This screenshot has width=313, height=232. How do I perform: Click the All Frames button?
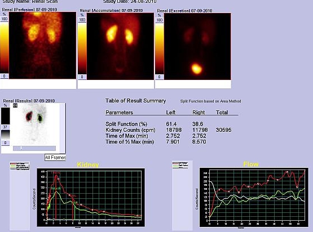[55, 158]
